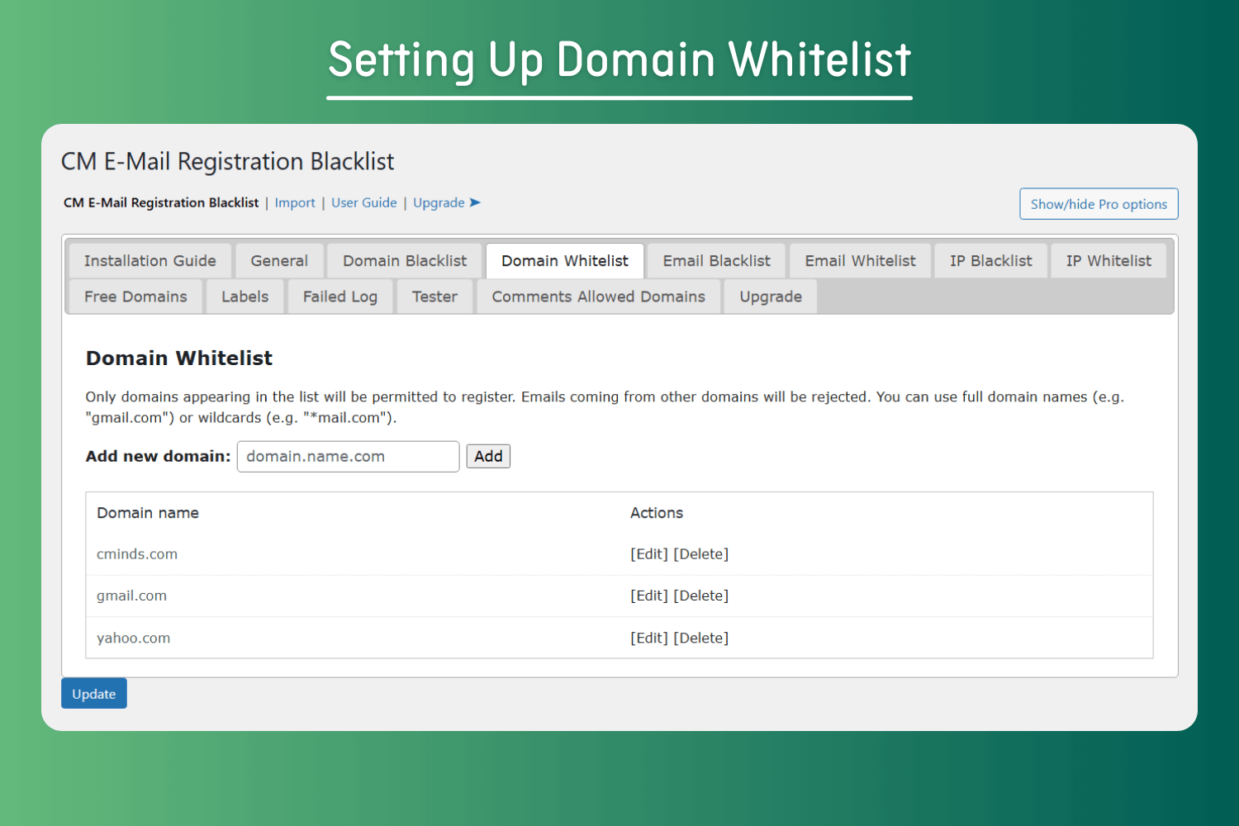Delete the yahoo.com domain entry
Image resolution: width=1239 pixels, height=826 pixels.
click(701, 638)
